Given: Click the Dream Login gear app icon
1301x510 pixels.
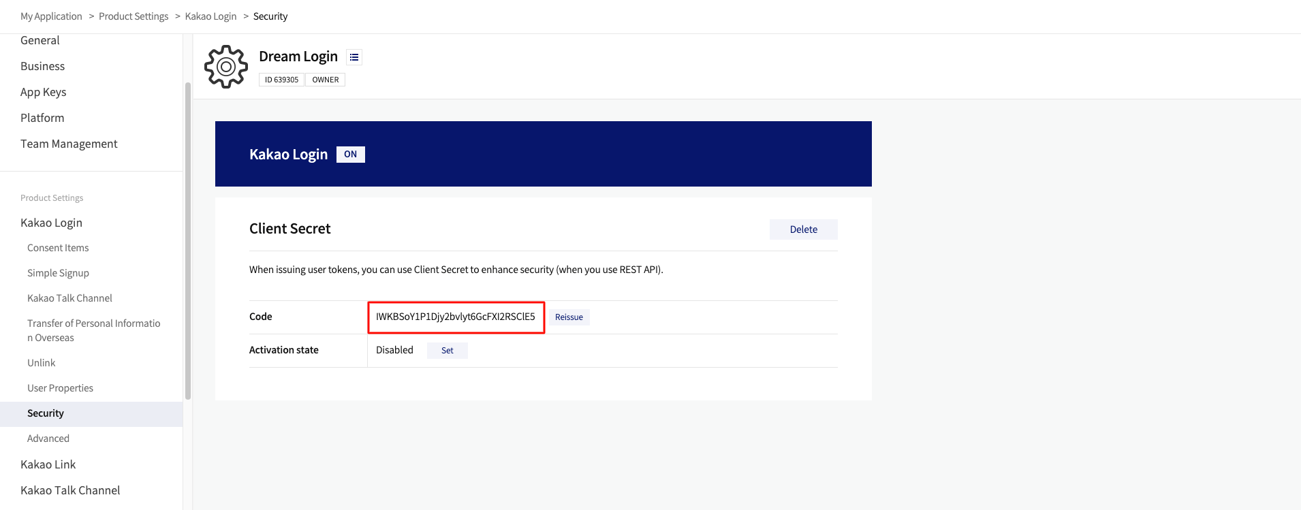Looking at the screenshot, I should (226, 67).
